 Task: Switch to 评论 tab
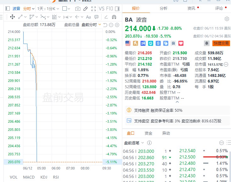click(x=219, y=8)
